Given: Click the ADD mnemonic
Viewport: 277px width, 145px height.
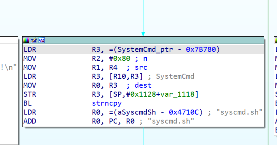Looking at the screenshot, I should coord(30,121).
